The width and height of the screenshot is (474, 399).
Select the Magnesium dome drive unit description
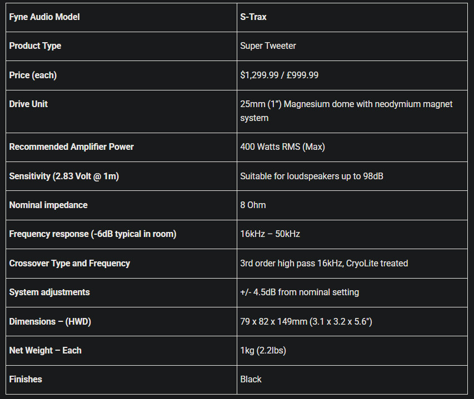[x=346, y=111]
